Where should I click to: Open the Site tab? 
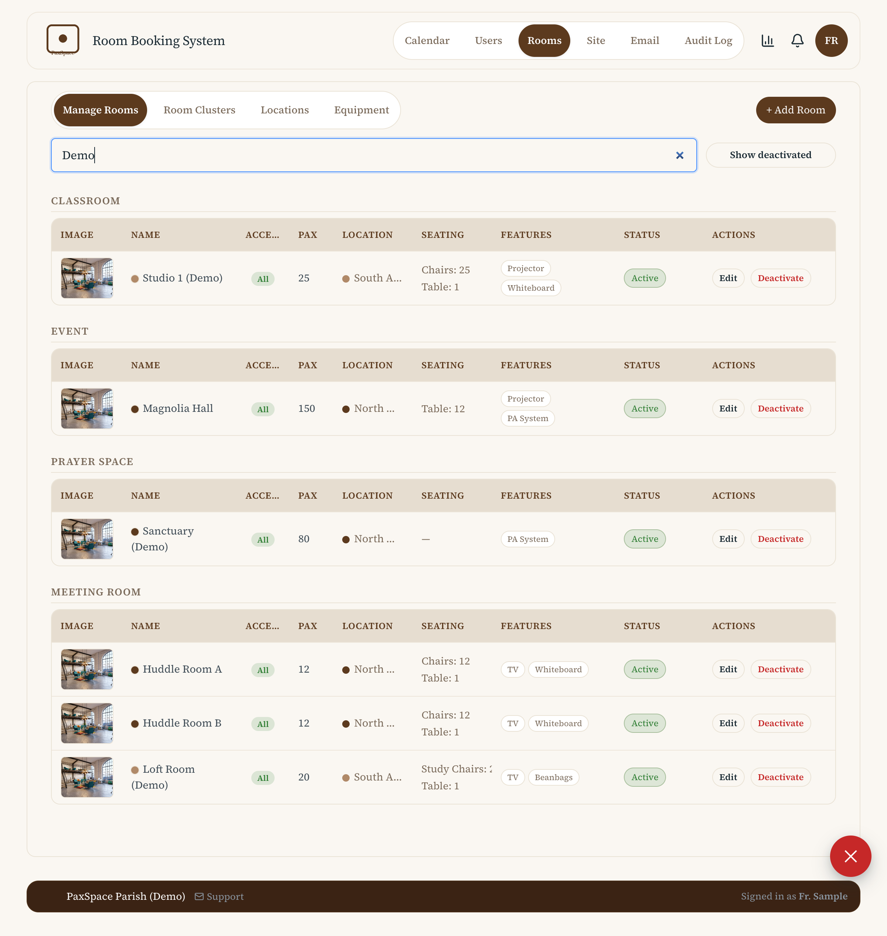[x=596, y=41]
